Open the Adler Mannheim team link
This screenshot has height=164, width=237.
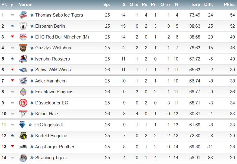point(51,81)
